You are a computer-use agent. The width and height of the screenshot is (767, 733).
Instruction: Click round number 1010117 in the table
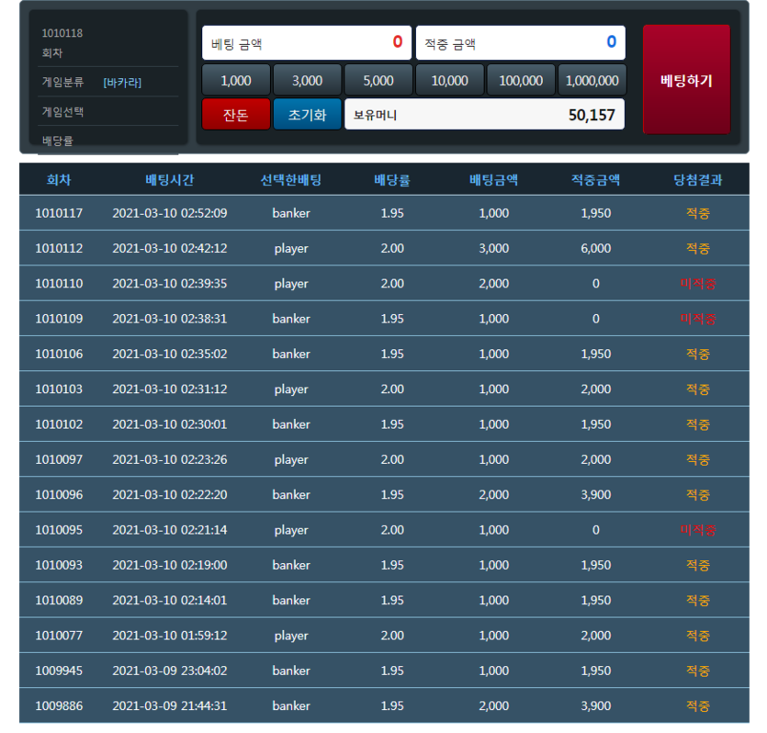pos(59,213)
